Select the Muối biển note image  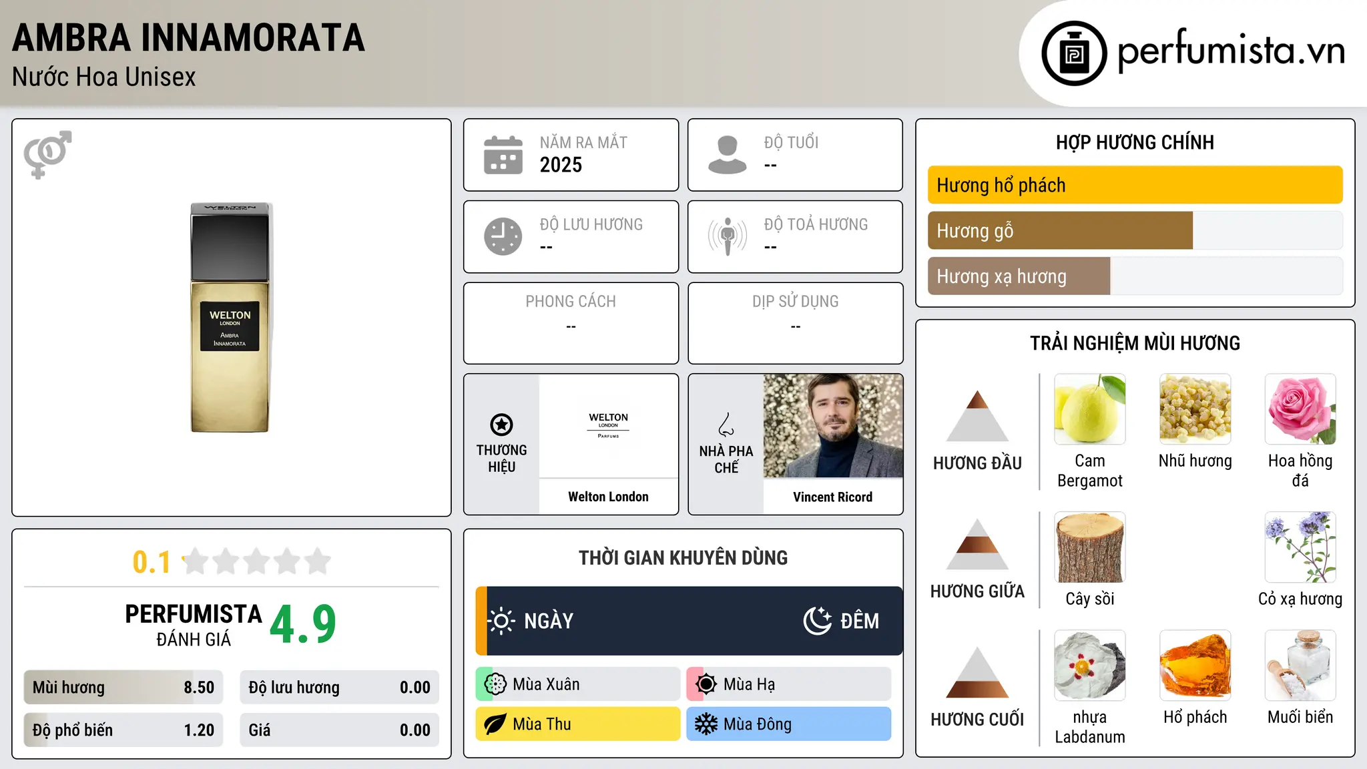(x=1300, y=666)
